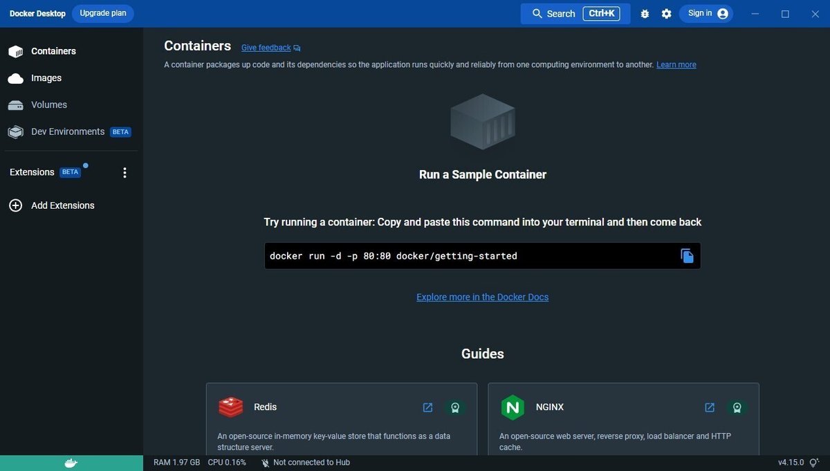
Task: Click the Docker whale icon in status bar
Action: click(x=71, y=463)
